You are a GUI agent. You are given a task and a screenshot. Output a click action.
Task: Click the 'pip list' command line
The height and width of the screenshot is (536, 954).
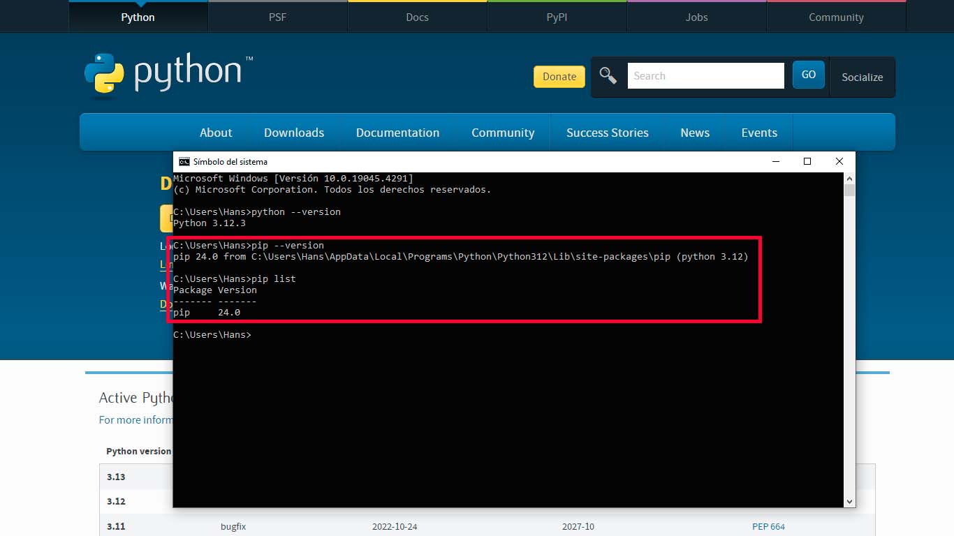point(235,279)
